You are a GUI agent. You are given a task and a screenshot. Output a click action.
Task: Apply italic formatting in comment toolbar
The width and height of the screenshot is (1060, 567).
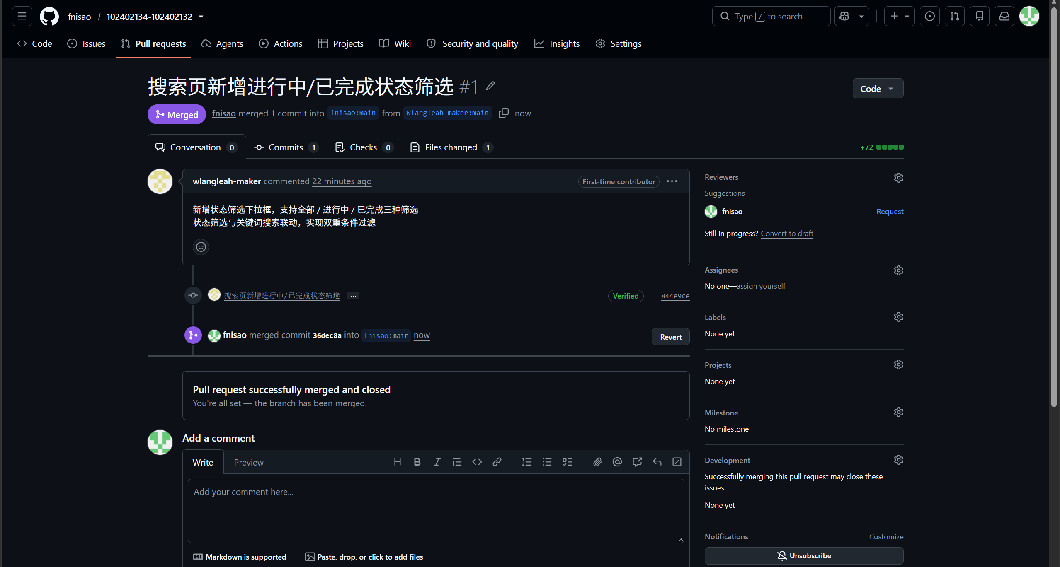tap(437, 462)
